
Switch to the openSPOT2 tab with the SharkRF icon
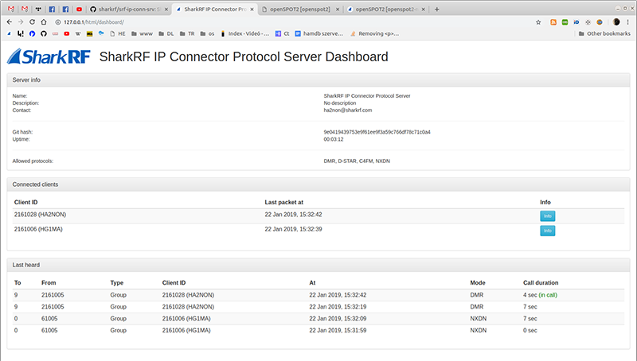click(x=385, y=9)
